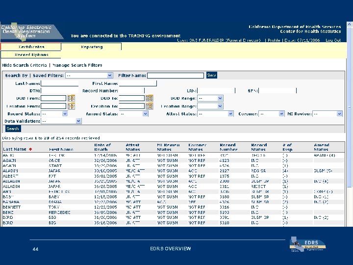The image size is (353, 265).
Task: Open calendar picker for Creation From
Action: (x=71, y=106)
